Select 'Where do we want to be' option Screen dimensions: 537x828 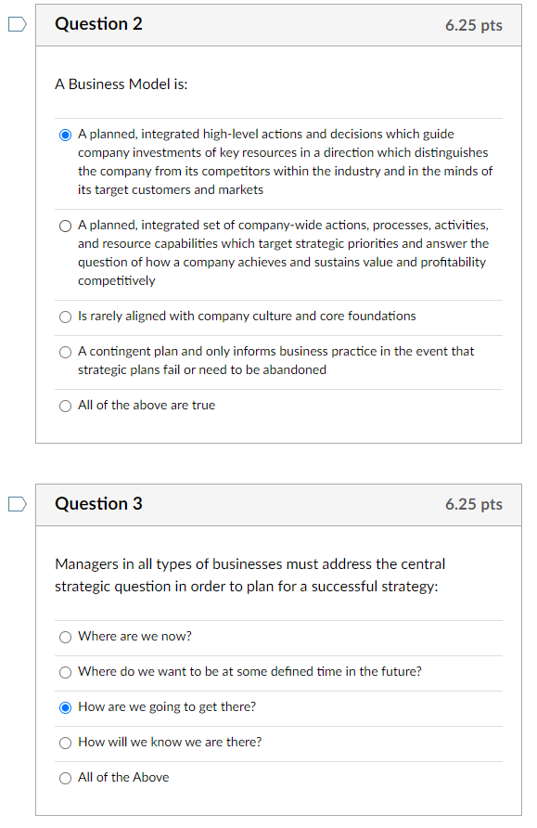(x=65, y=672)
